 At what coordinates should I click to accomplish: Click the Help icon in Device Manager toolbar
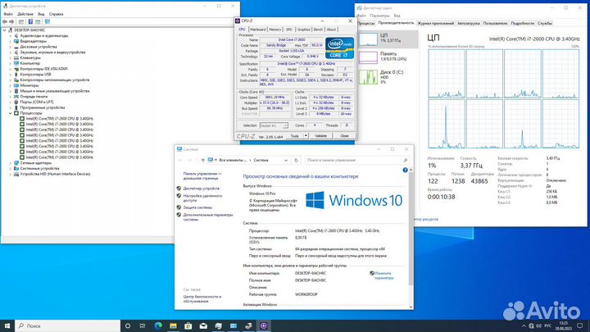(x=30, y=22)
